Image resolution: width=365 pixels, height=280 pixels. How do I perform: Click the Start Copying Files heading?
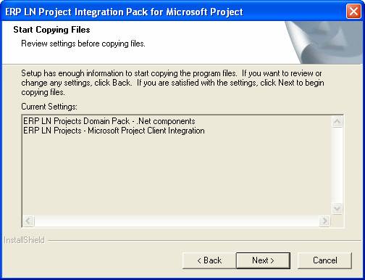coord(51,30)
